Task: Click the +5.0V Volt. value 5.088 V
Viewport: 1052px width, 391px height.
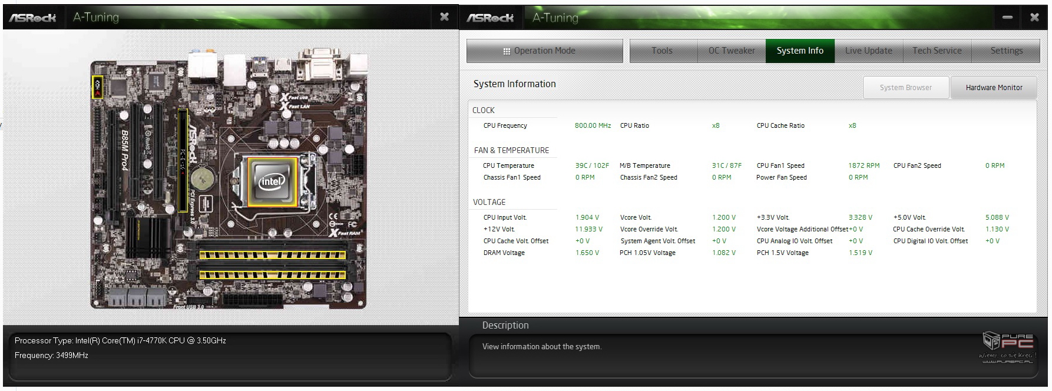Action: pos(997,217)
